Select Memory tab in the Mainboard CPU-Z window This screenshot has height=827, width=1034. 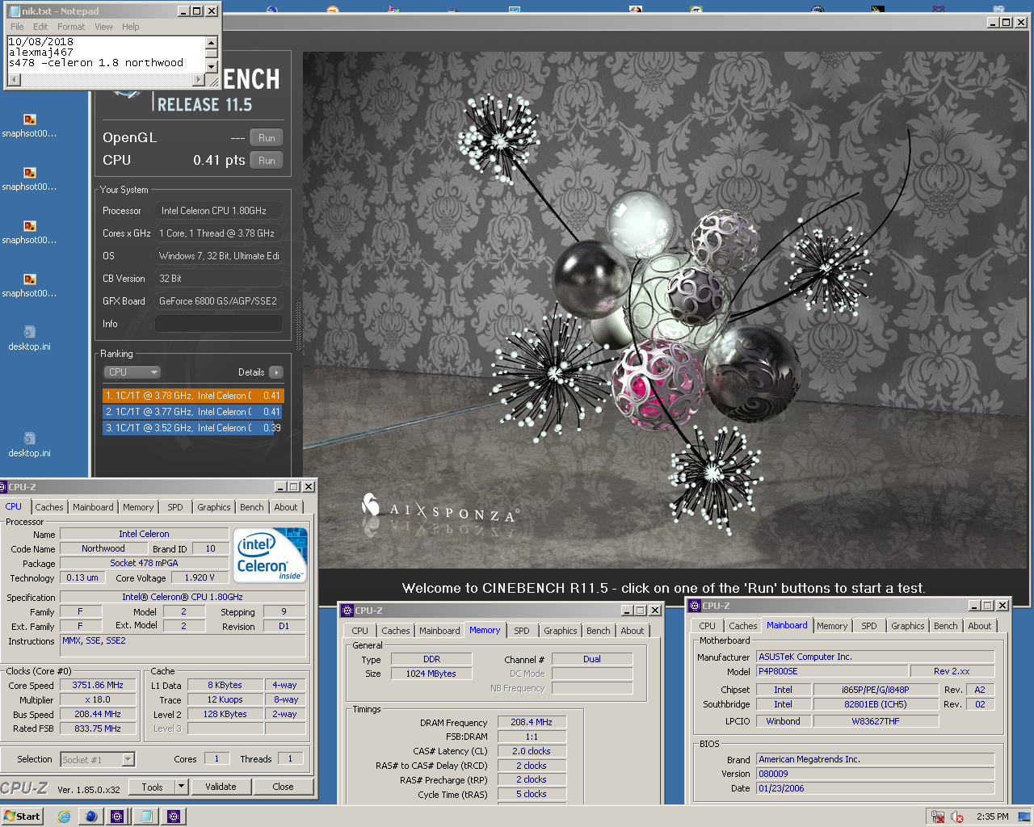(x=832, y=626)
